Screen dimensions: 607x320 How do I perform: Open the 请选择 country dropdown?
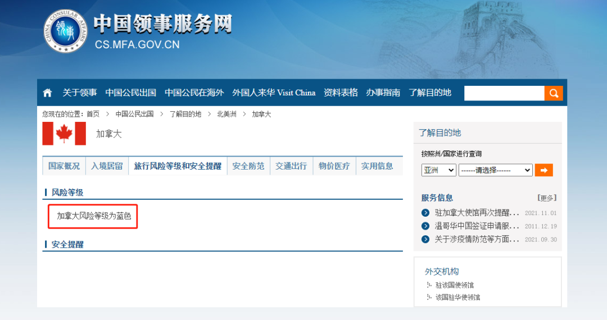(x=495, y=170)
